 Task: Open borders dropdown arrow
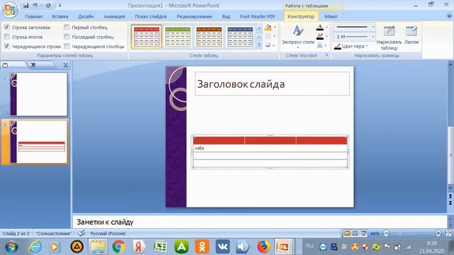tap(275, 36)
